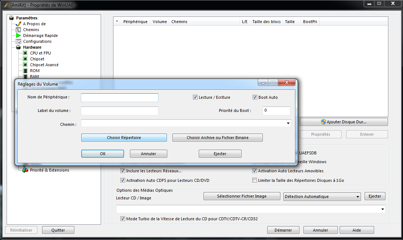Click the green Démarrage Rapide arrow icon
This screenshot has height=240, width=403.
click(18, 35)
